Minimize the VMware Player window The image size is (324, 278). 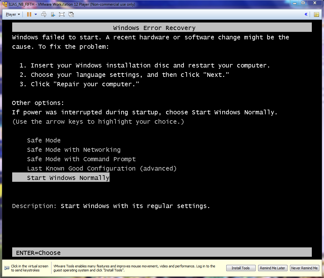[295, 3]
